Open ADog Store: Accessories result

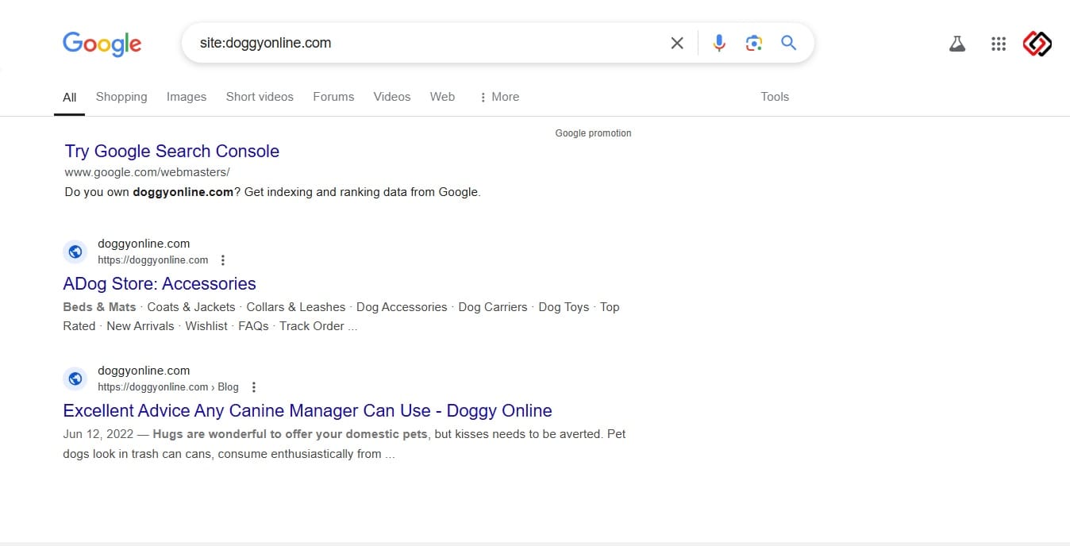coord(160,284)
